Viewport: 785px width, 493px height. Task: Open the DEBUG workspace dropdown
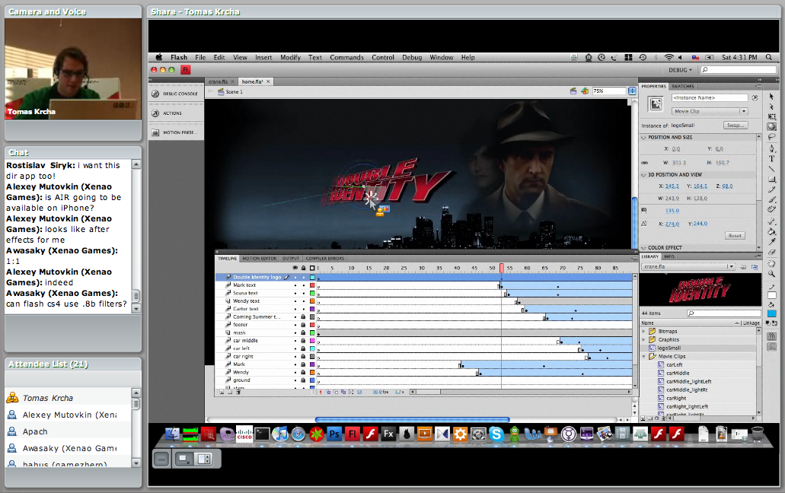[681, 70]
